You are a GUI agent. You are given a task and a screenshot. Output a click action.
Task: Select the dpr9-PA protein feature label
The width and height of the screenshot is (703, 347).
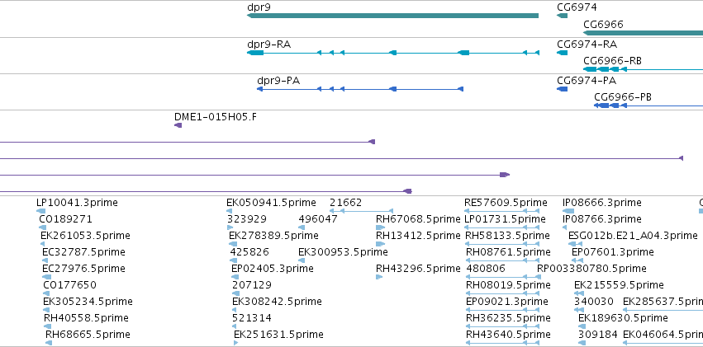click(x=278, y=81)
